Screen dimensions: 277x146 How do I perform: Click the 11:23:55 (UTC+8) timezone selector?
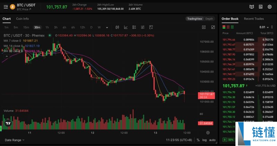tap(179, 140)
